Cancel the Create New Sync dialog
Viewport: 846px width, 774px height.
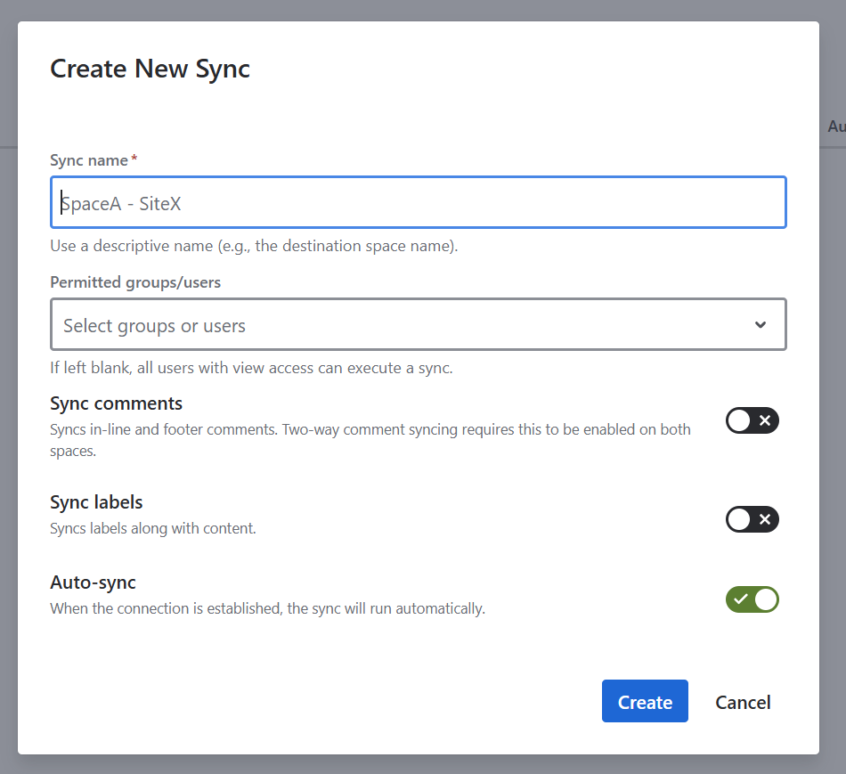point(743,702)
